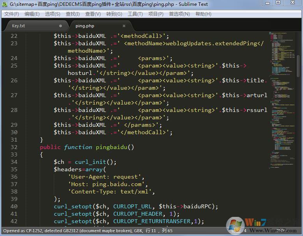
Task: Click $this->rssurl on line 28
Action: pyautogui.click(x=245, y=110)
